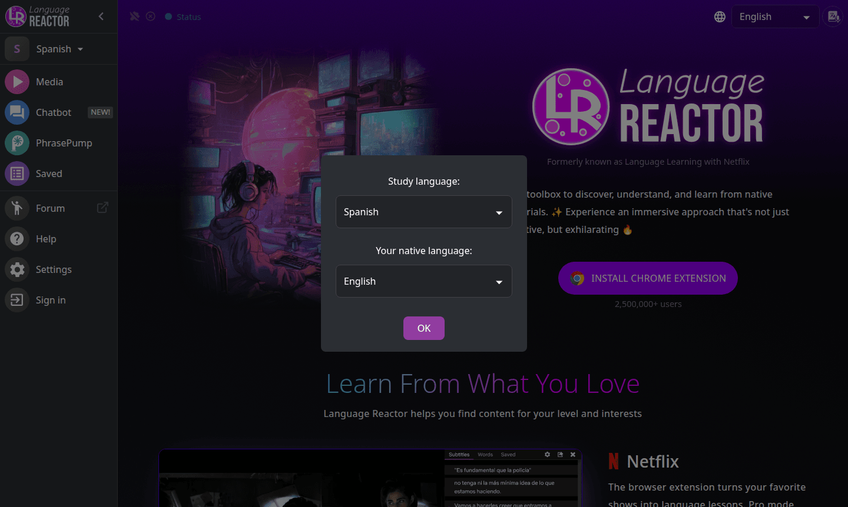
Task: Switch to the Words tab in Netflix preview
Action: (x=485, y=454)
